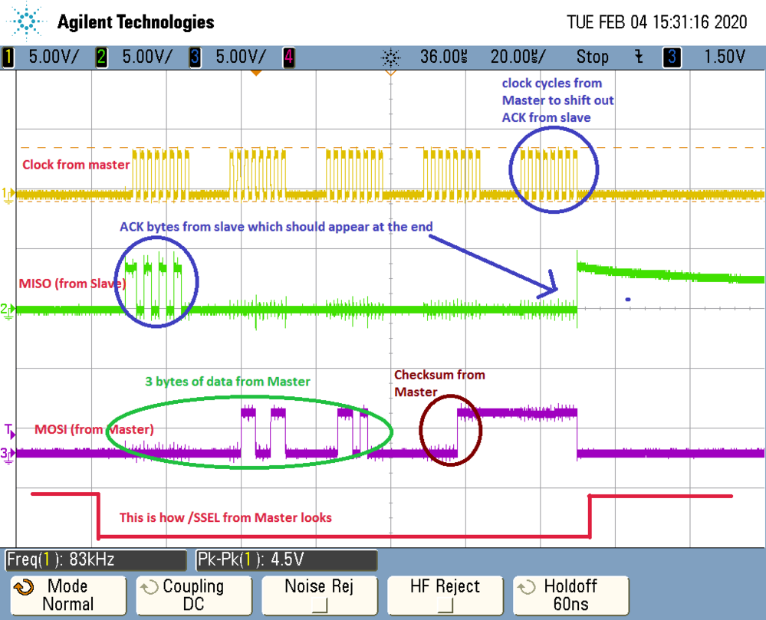This screenshot has width=766, height=620.
Task: Click the Freq(1): 83kHz measurement label
Action: pyautogui.click(x=92, y=560)
